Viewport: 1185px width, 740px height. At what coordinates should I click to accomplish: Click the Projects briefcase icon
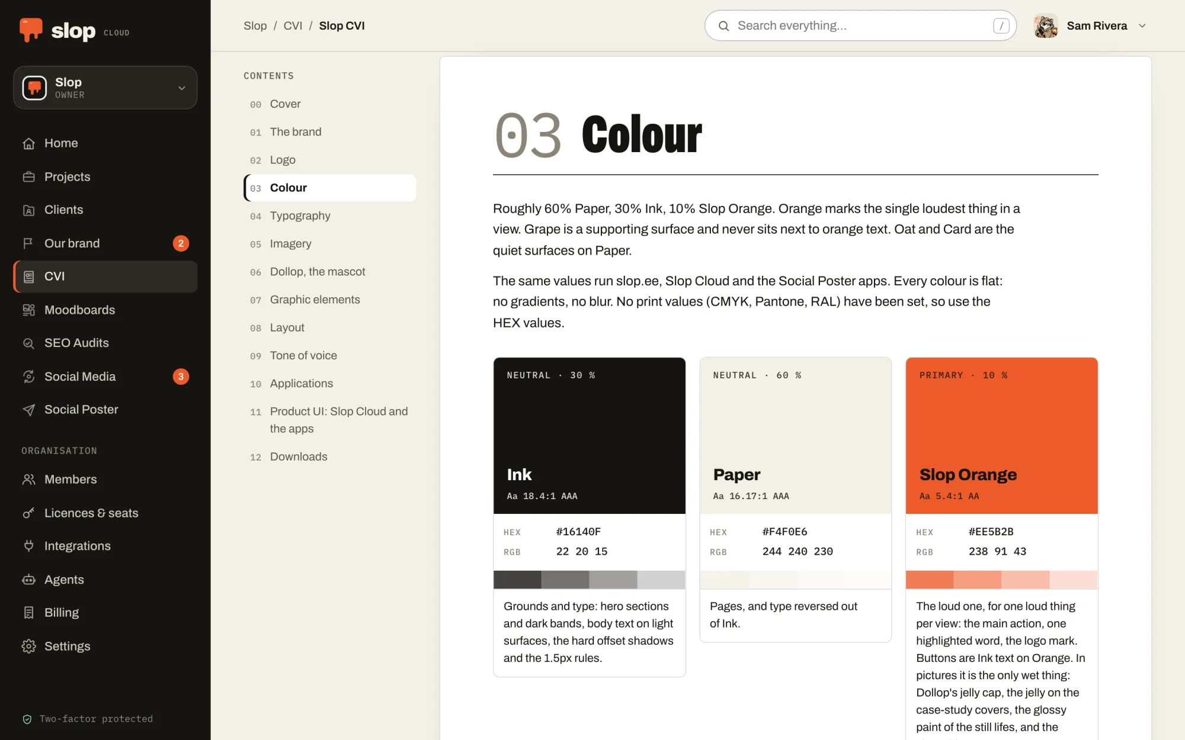pos(28,176)
